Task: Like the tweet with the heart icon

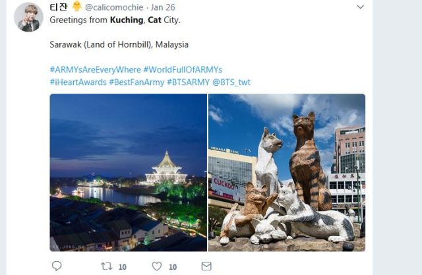Action: coord(157,266)
